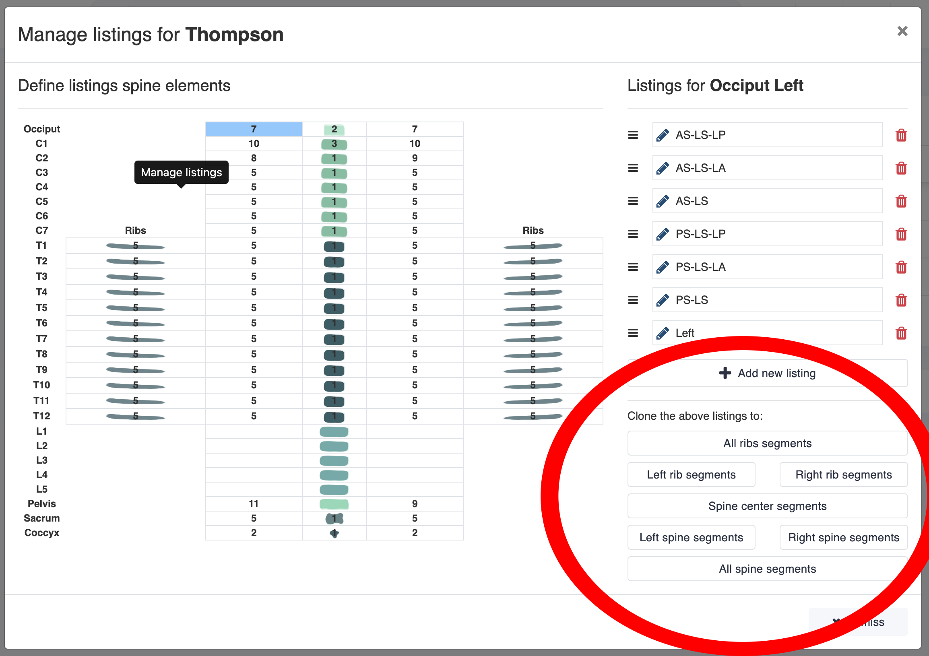Click pencil icon beside PS-LS listing
This screenshot has width=929, height=656.
coord(663,300)
